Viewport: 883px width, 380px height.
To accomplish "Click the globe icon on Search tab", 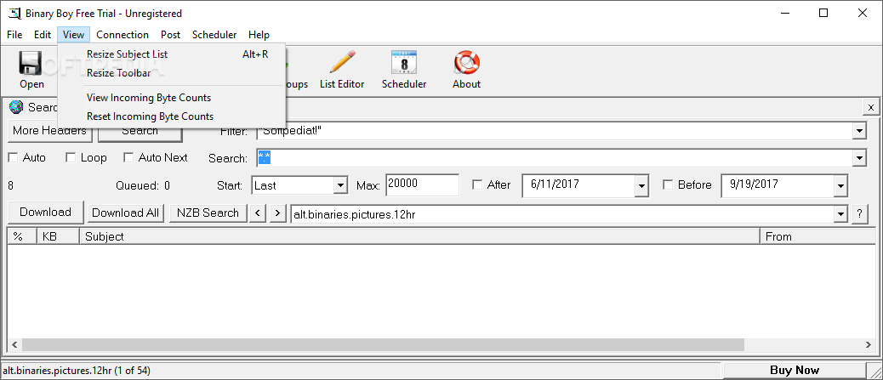I will point(16,107).
